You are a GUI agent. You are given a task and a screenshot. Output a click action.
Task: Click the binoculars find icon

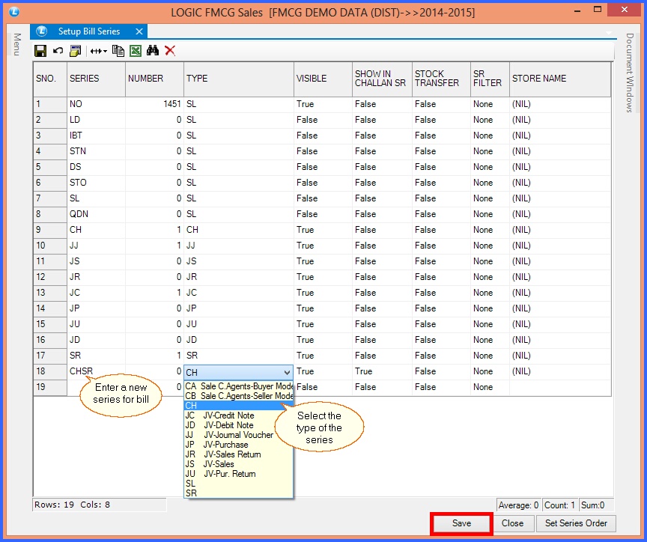pos(153,51)
